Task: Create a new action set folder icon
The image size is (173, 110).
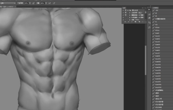Action: 135,22
